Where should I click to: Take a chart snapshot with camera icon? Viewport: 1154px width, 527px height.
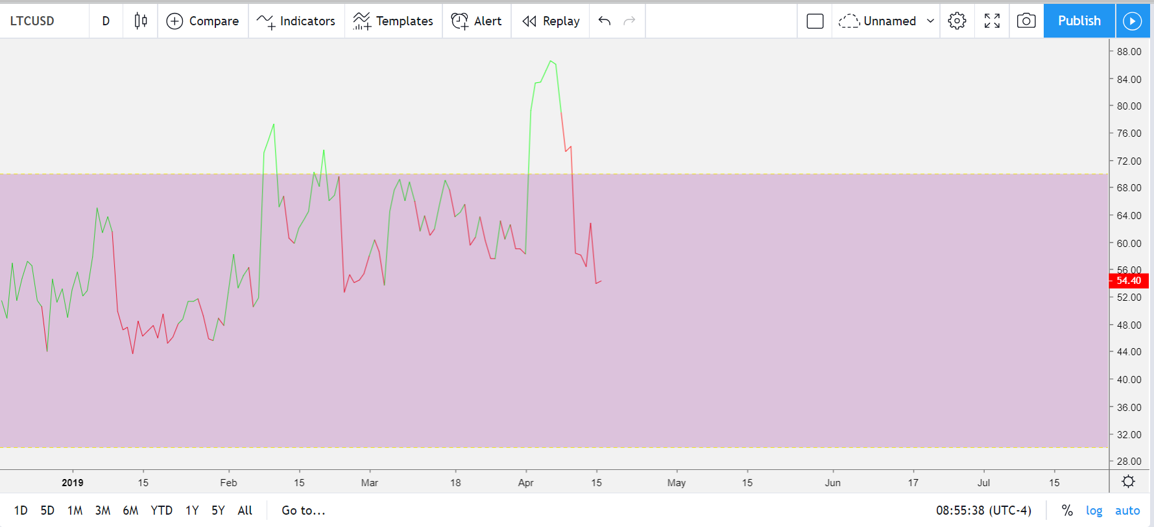(1026, 21)
